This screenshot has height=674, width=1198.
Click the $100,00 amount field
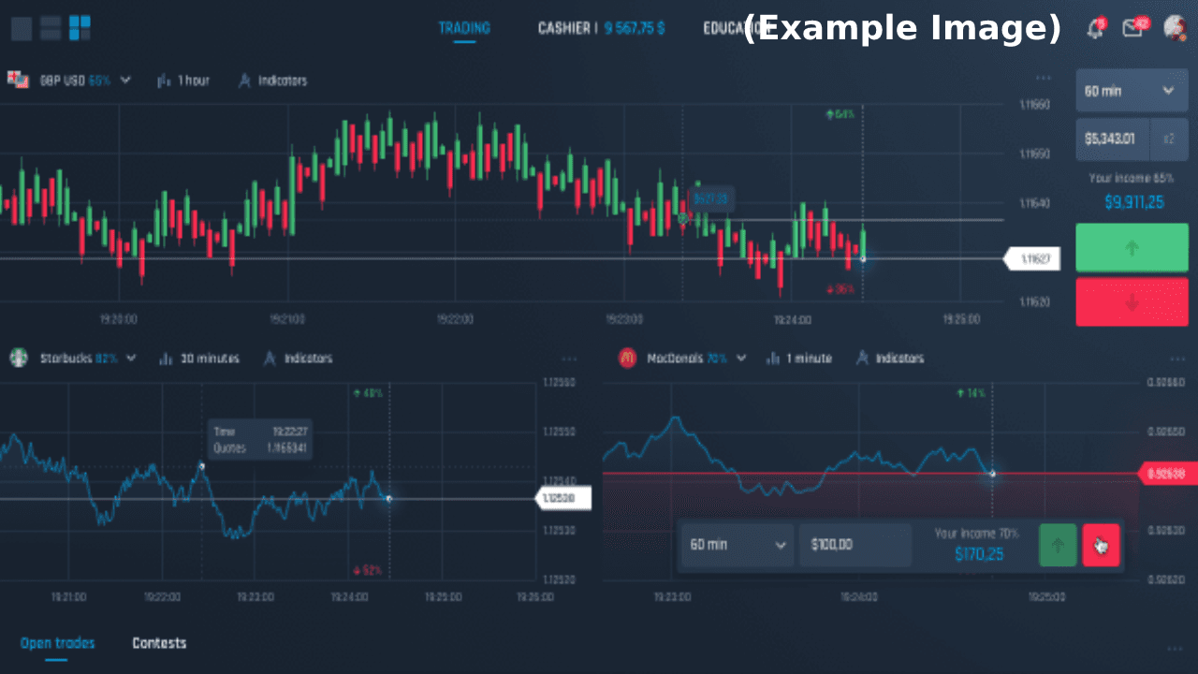855,545
